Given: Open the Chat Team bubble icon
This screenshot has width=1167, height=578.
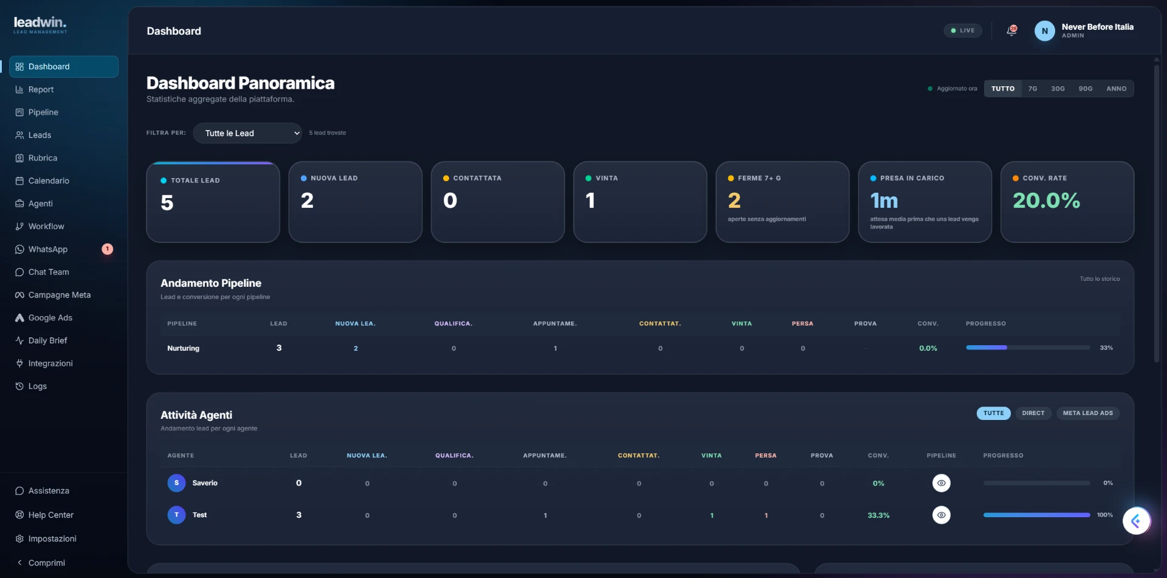Looking at the screenshot, I should click(x=19, y=272).
